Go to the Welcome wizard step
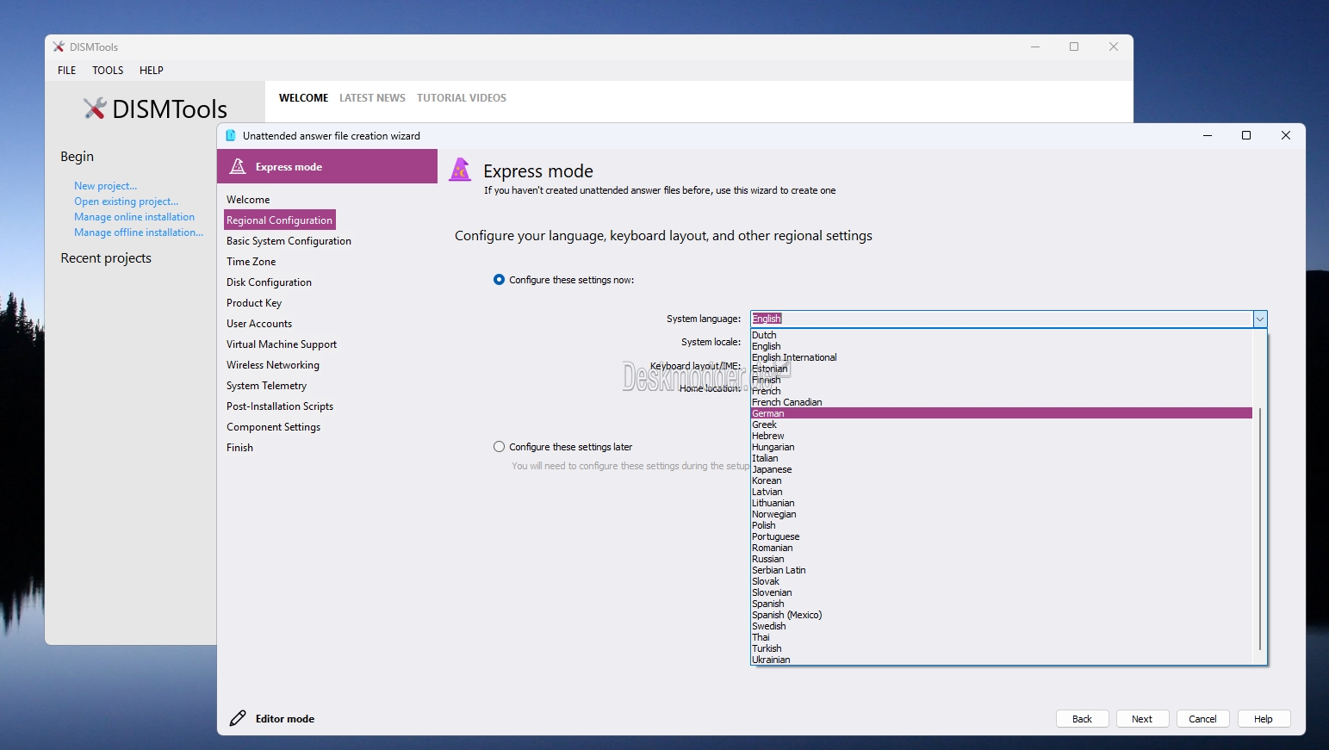1329x750 pixels. (248, 200)
